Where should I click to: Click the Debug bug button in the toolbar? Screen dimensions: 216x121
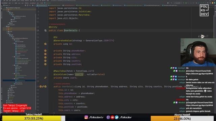(186, 3)
